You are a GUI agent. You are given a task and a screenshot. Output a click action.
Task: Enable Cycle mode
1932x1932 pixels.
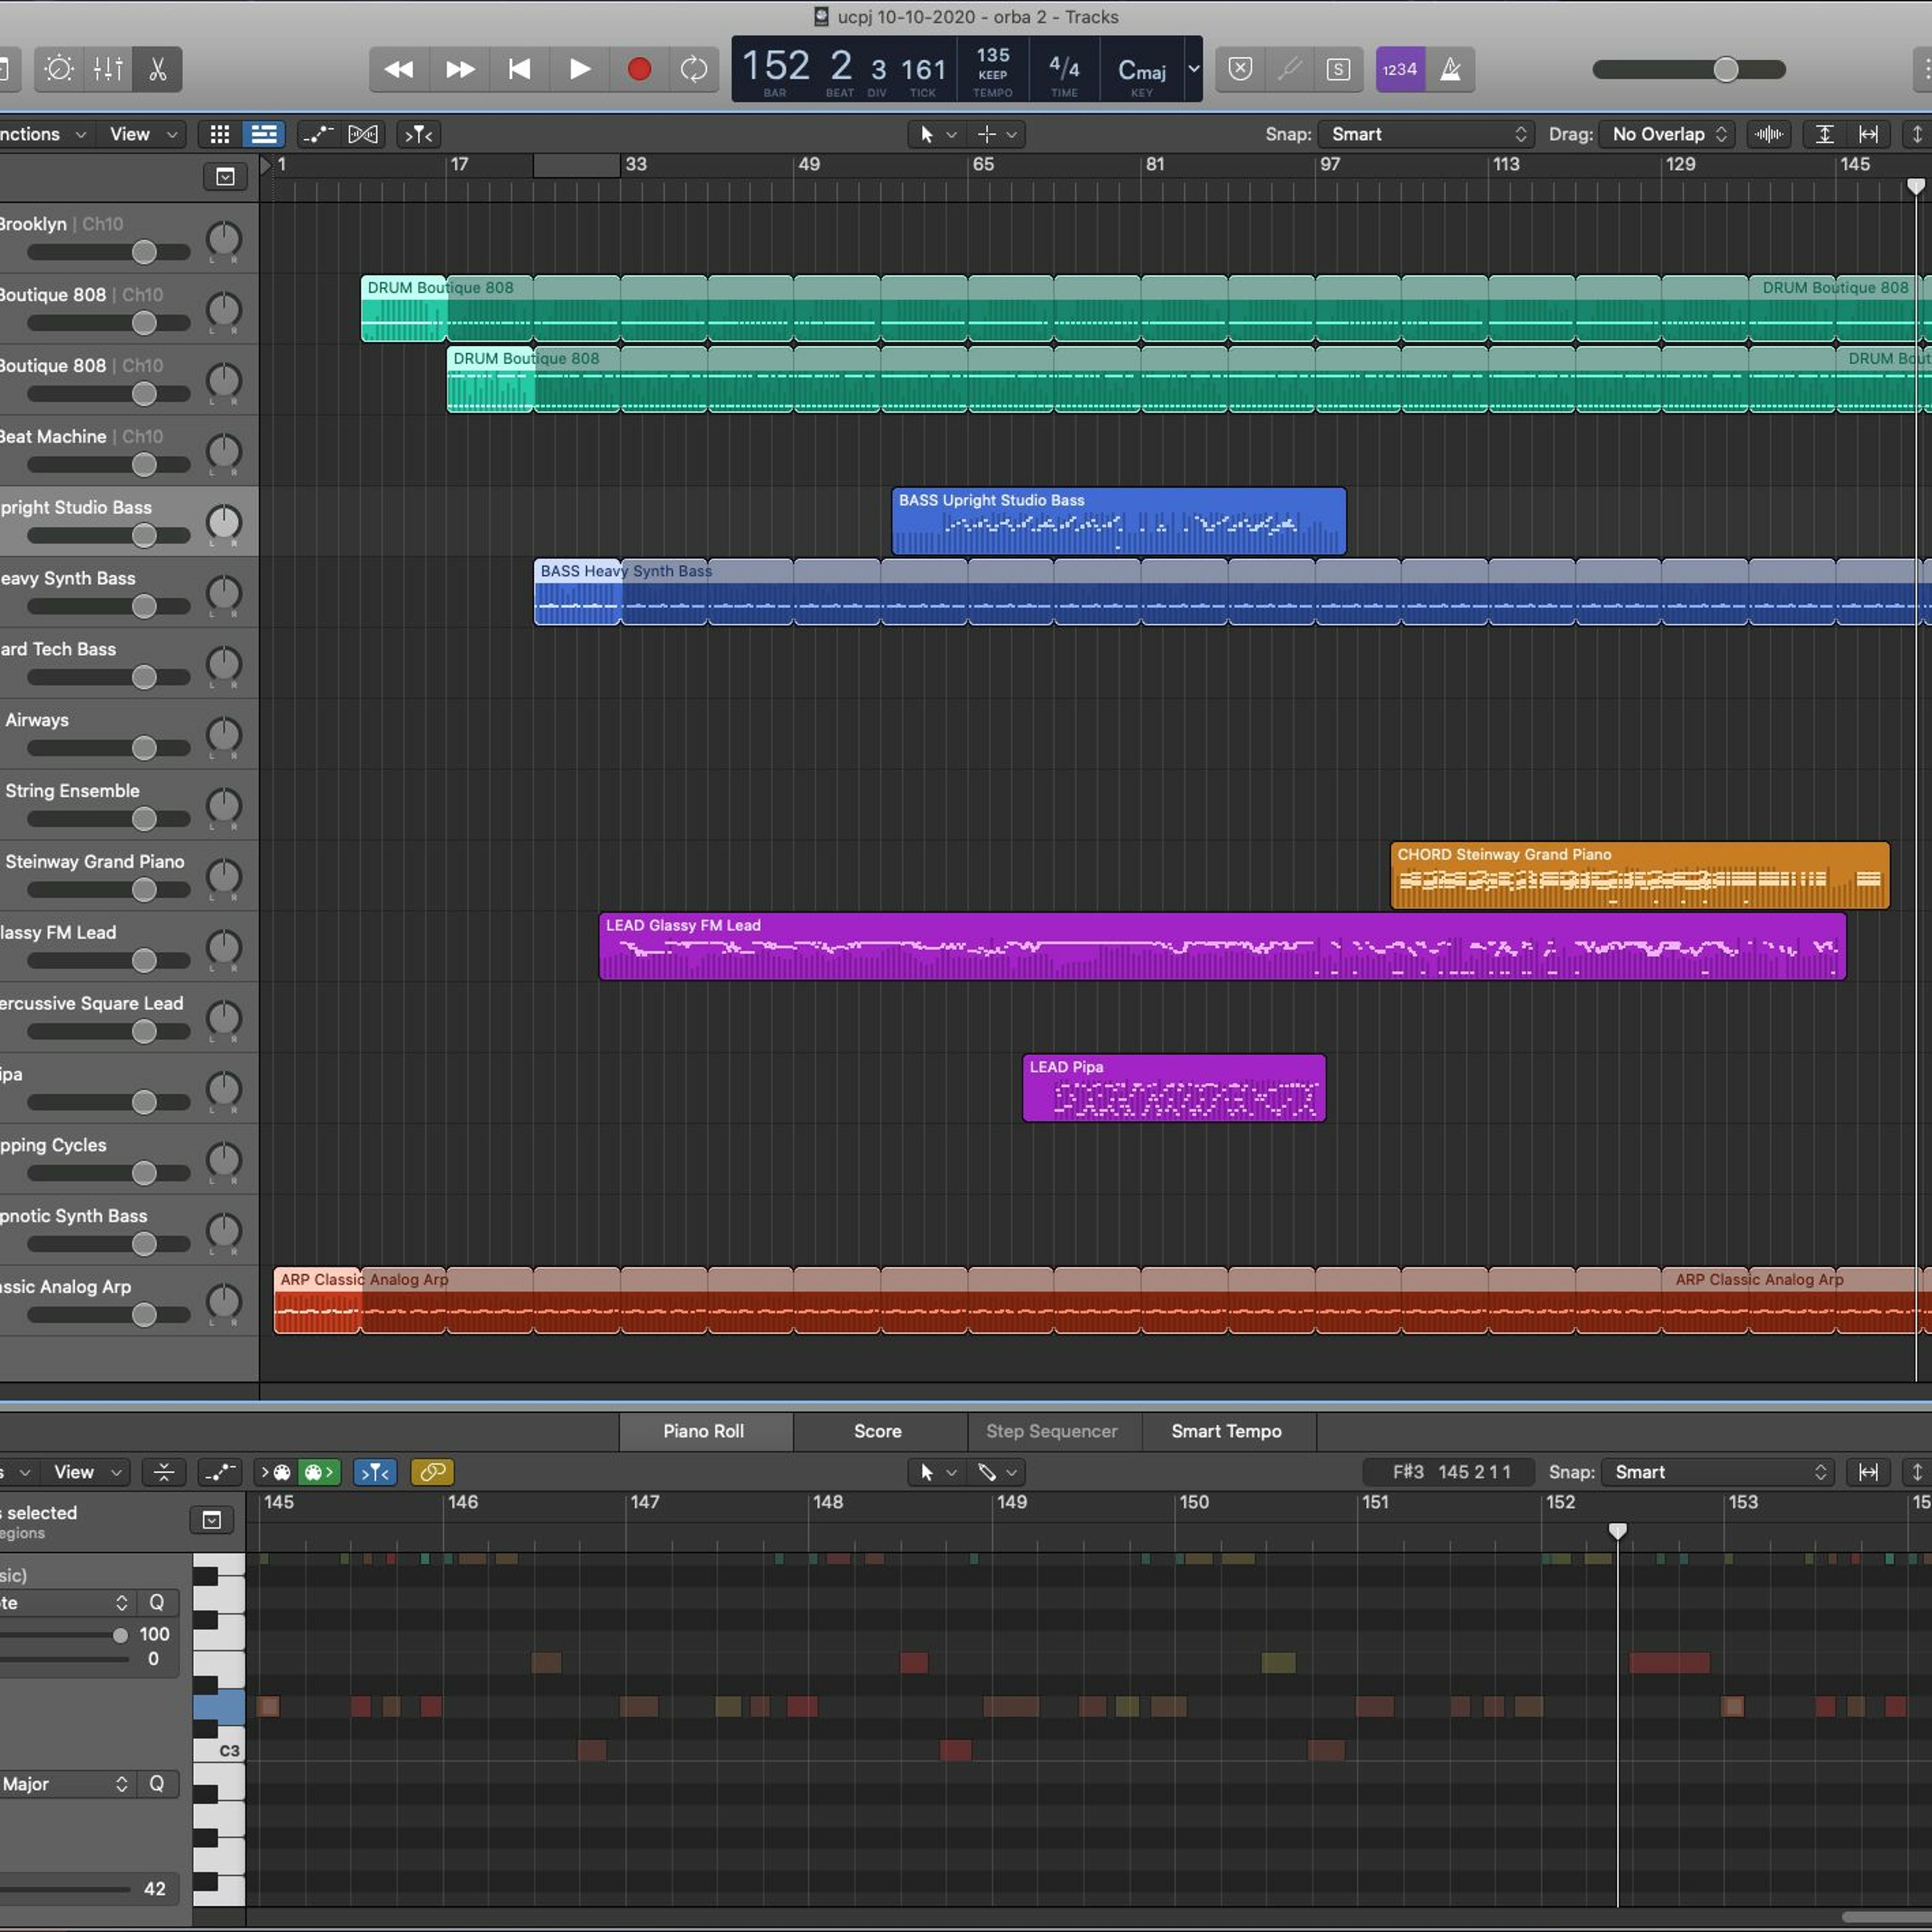pos(694,69)
